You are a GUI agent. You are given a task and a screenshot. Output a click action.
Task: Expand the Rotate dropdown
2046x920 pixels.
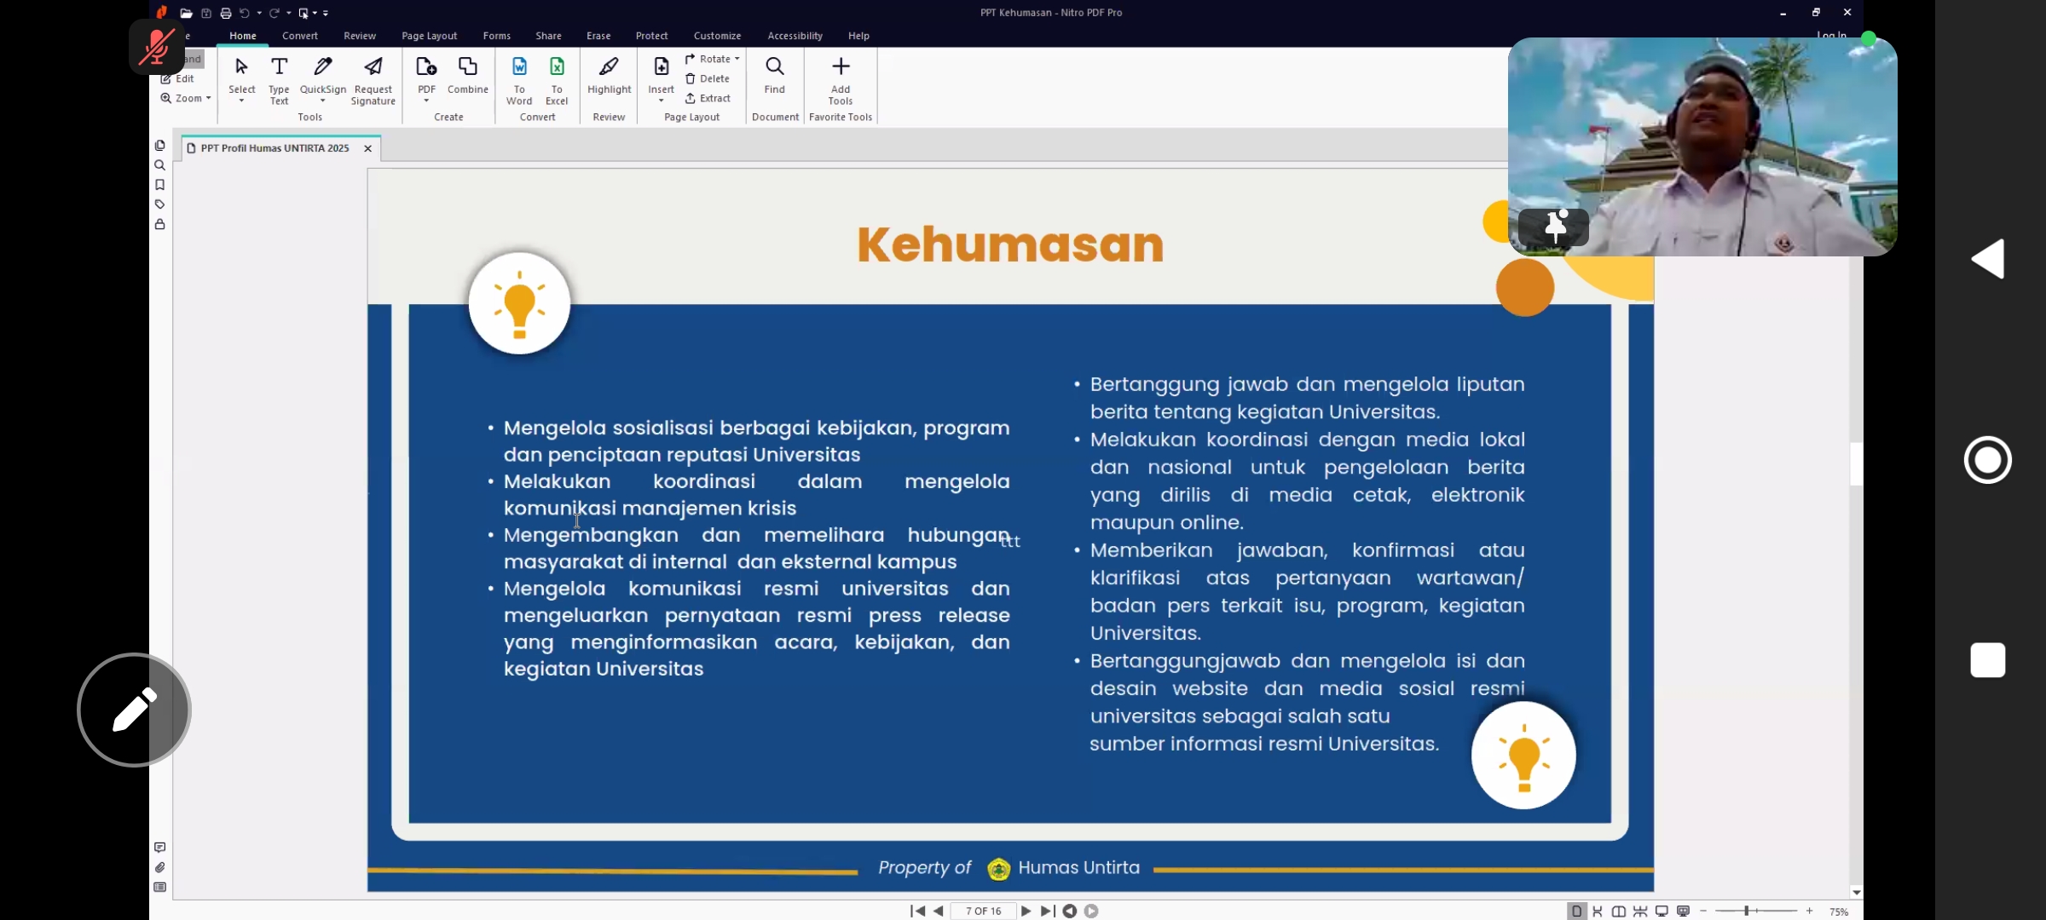pyautogui.click(x=737, y=59)
